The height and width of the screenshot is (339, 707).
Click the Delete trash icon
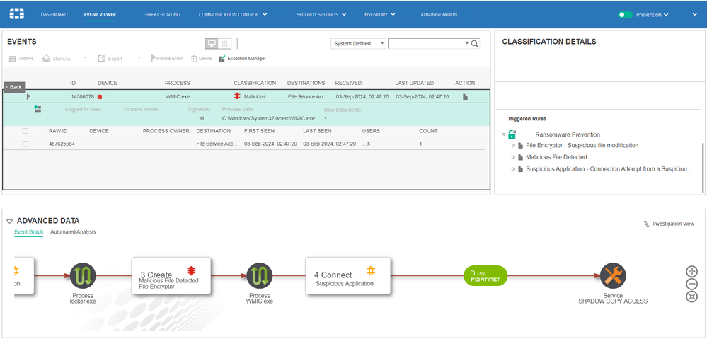click(194, 59)
